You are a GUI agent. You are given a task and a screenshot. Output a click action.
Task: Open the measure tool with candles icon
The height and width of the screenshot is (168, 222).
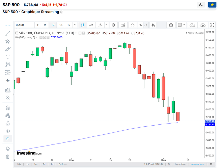[8, 90]
